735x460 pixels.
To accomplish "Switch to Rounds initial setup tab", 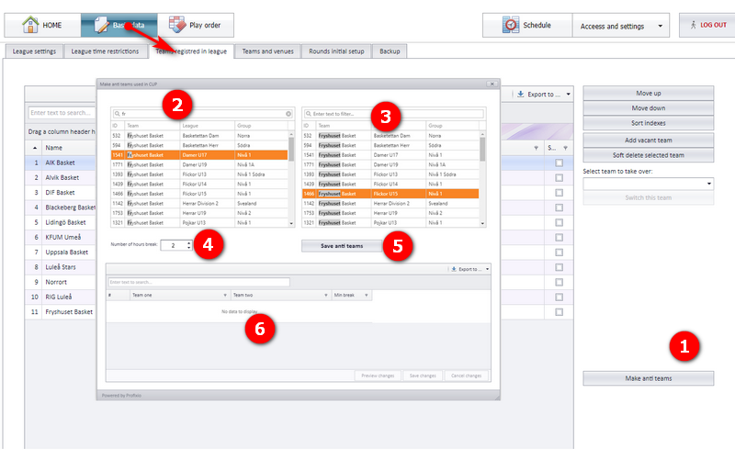I will tap(336, 51).
